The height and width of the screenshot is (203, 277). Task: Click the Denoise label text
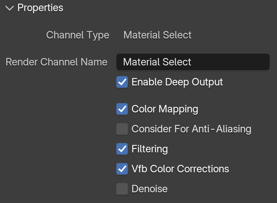click(150, 189)
